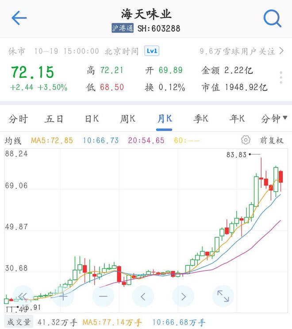Toggle the 均线 moving average indicator

click(13, 140)
